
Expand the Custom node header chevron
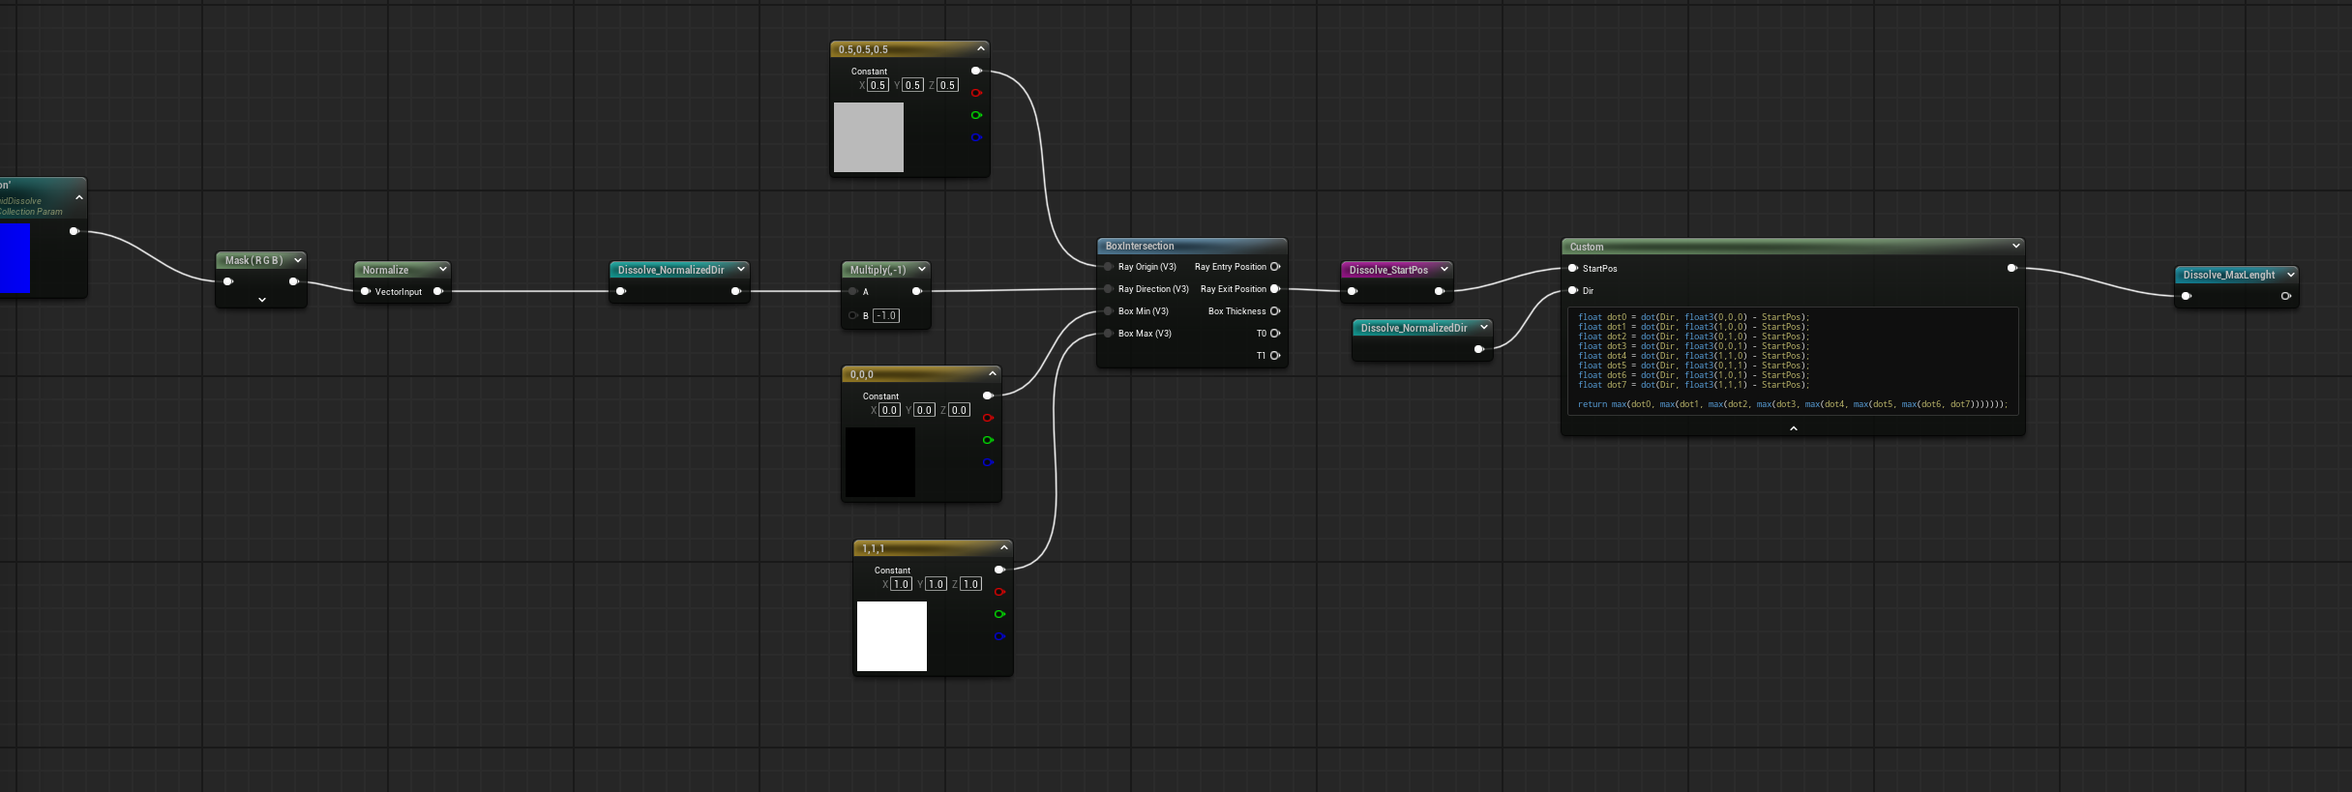coord(2015,246)
